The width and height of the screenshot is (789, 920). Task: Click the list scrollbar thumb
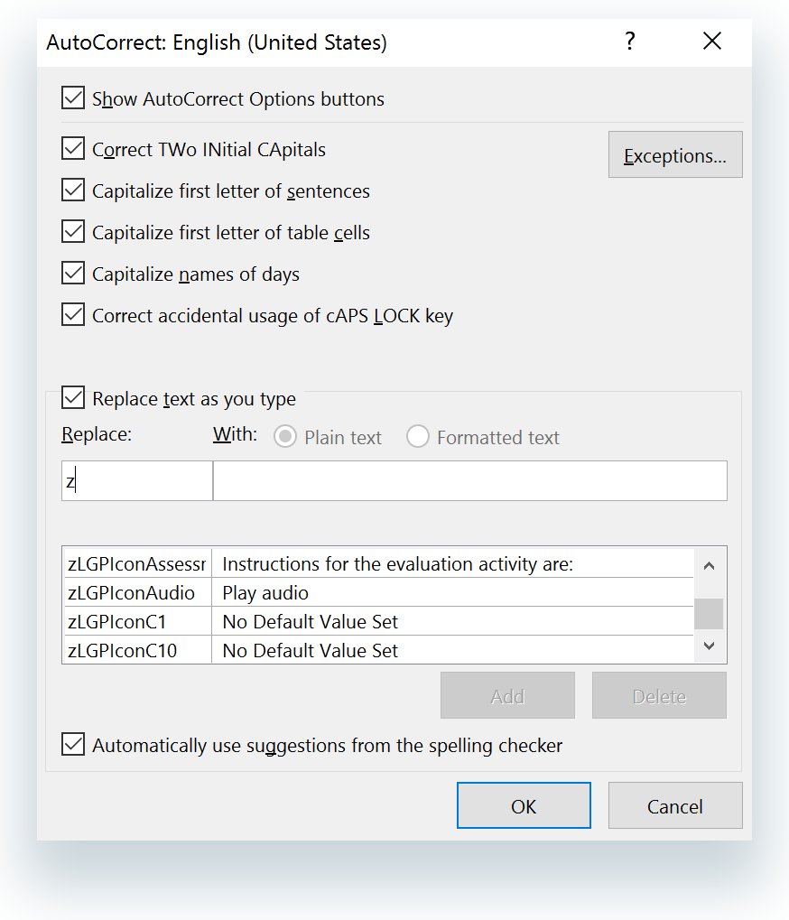pos(709,614)
